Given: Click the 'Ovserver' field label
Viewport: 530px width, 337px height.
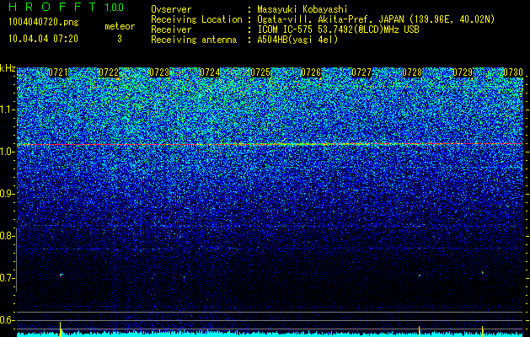Looking at the screenshot, I should pos(171,9).
